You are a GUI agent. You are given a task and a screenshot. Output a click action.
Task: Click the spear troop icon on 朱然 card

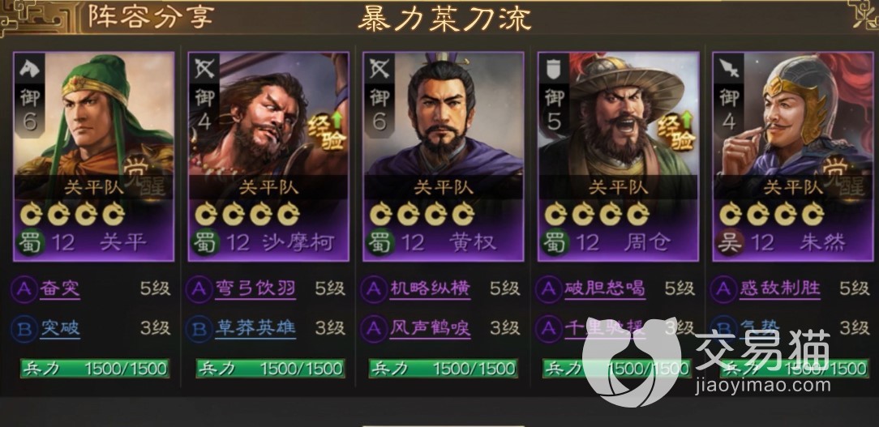[728, 68]
